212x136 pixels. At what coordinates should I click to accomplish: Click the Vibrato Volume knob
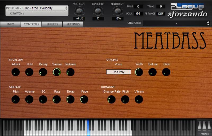[29, 100]
